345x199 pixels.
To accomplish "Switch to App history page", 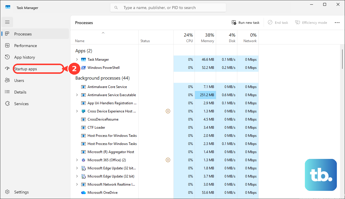I will pyautogui.click(x=35, y=57).
